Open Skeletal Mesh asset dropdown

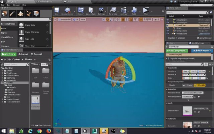[x=201, y=109]
